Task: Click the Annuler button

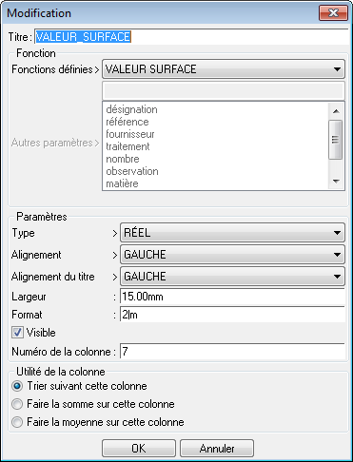Action: pos(217,448)
